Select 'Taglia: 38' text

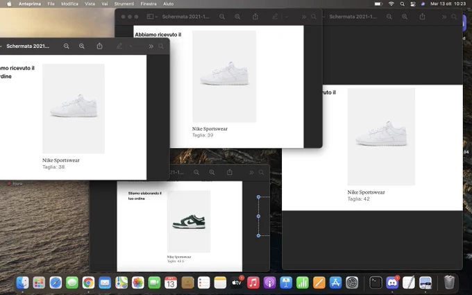[53, 167]
